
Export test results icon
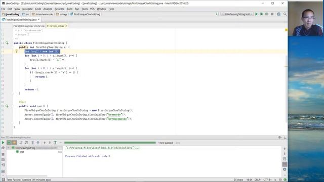55,143
